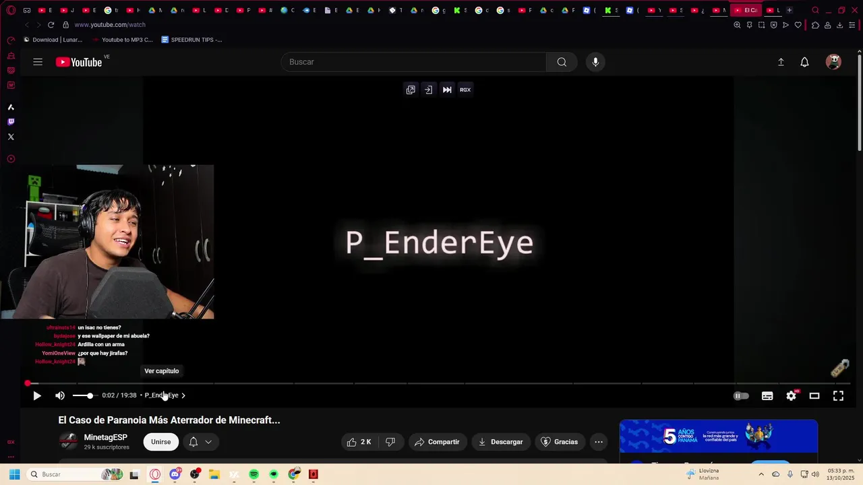Mute the video with the speaker icon

[x=60, y=396]
